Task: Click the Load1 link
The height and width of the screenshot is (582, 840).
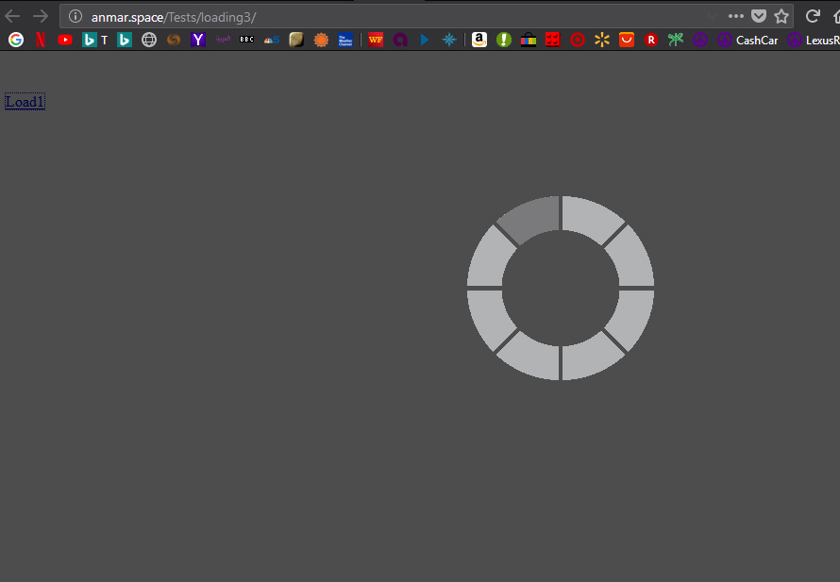Action: (x=25, y=102)
